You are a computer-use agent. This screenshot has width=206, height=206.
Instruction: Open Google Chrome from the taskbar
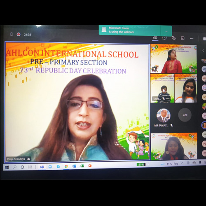66,166
